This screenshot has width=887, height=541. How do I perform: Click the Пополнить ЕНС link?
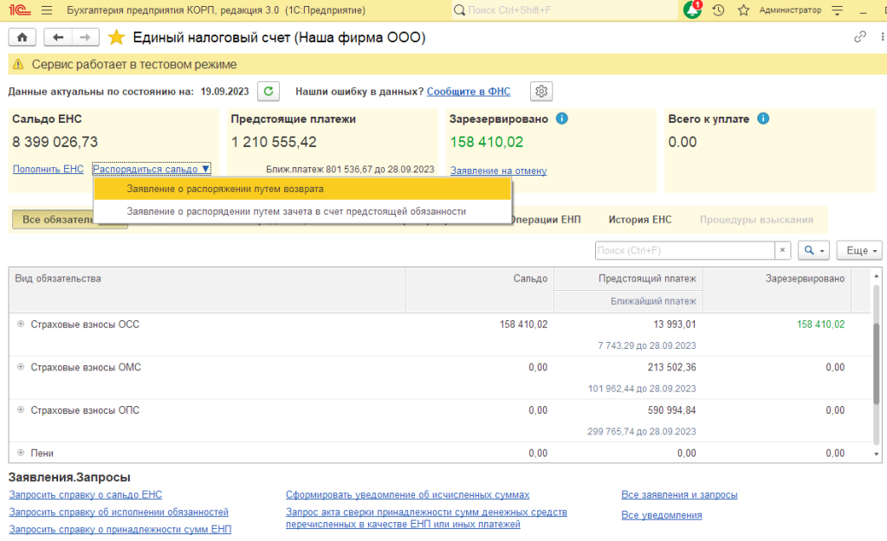49,169
